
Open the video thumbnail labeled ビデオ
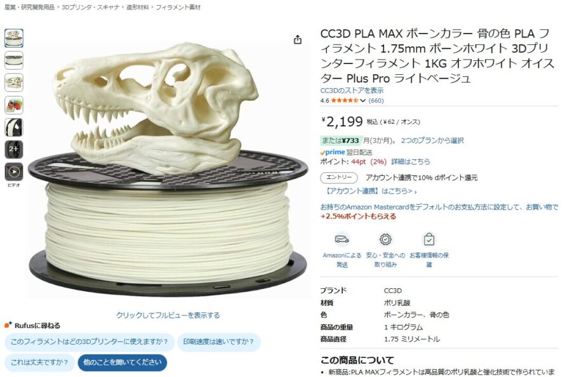pyautogui.click(x=14, y=172)
